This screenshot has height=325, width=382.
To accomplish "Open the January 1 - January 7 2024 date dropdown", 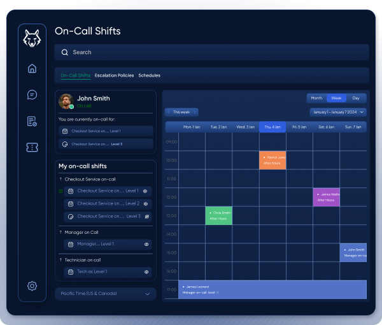I will click(x=337, y=112).
